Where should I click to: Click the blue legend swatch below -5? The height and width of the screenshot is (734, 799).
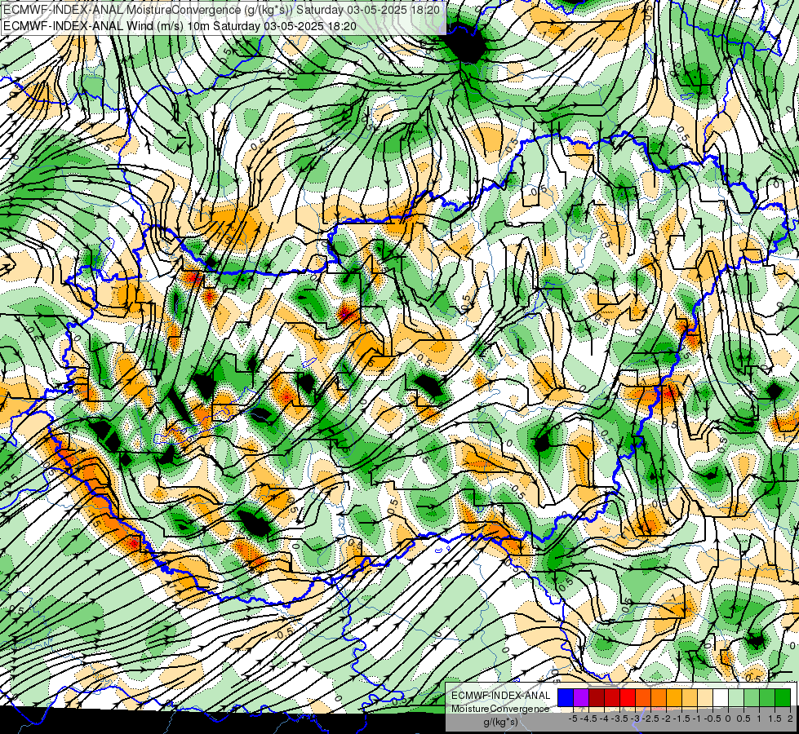566,698
